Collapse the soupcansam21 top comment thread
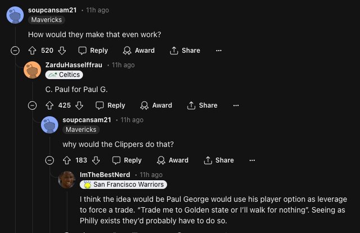This screenshot has height=233, width=360. pyautogui.click(x=15, y=51)
